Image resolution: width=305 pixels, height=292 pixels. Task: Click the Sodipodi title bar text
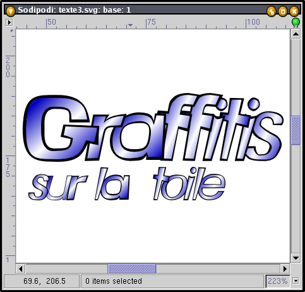75,10
